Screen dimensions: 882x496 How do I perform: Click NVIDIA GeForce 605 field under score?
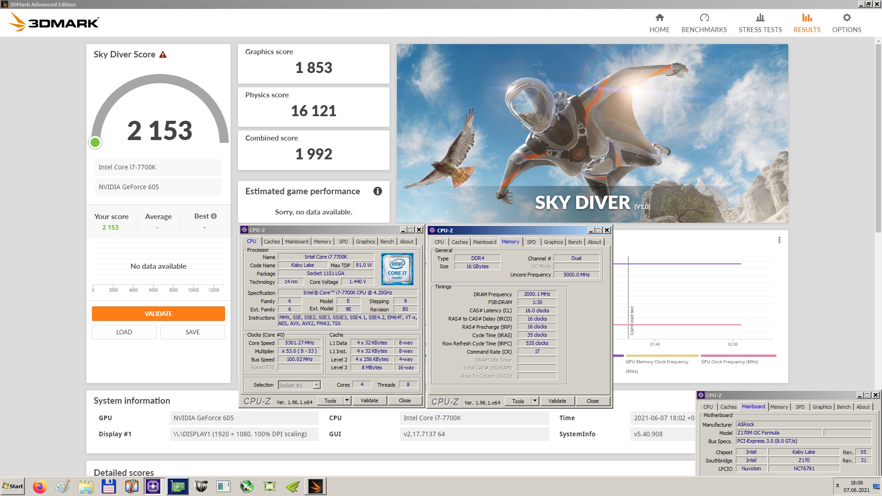click(158, 187)
